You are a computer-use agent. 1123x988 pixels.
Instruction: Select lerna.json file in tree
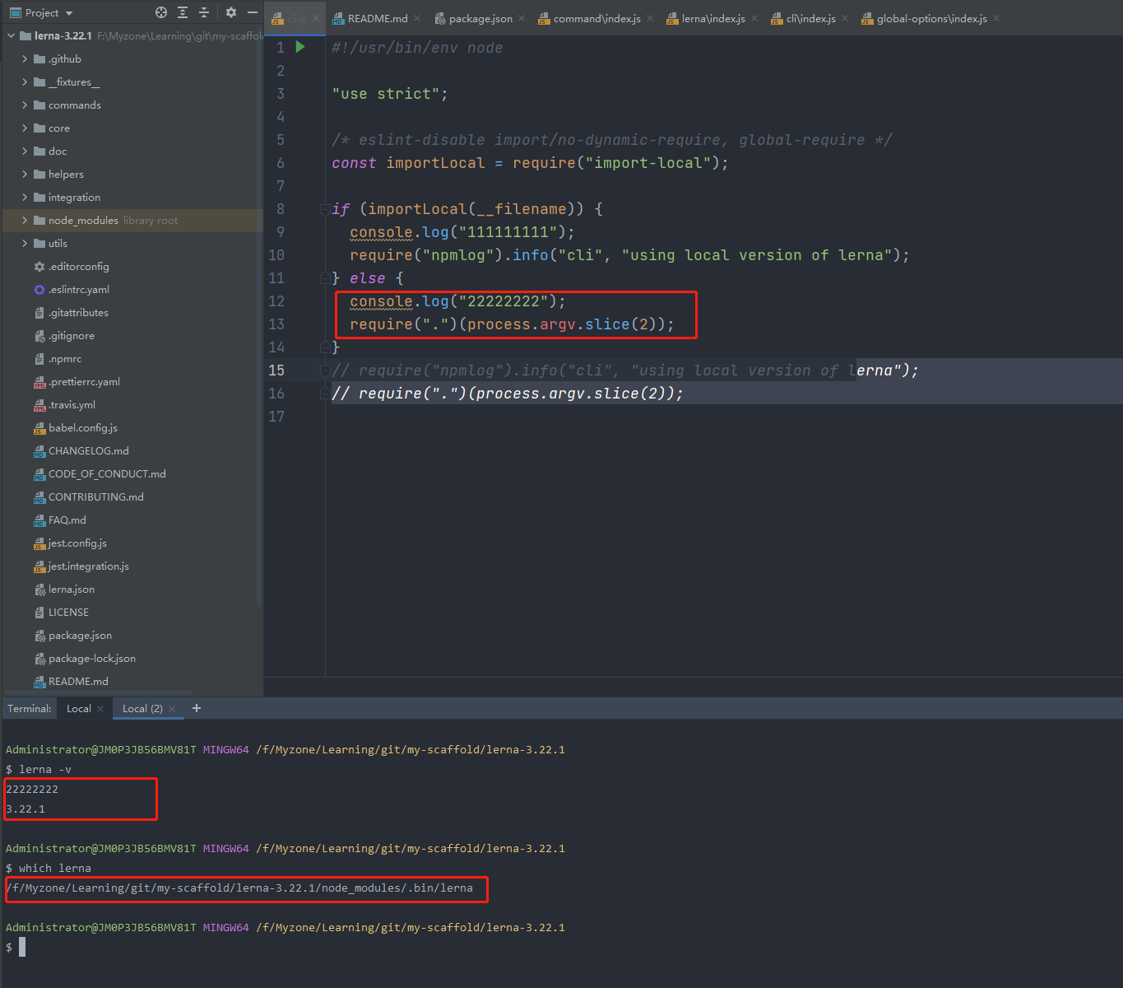(64, 589)
